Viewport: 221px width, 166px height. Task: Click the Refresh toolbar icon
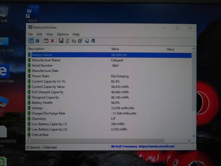pos(67,41)
